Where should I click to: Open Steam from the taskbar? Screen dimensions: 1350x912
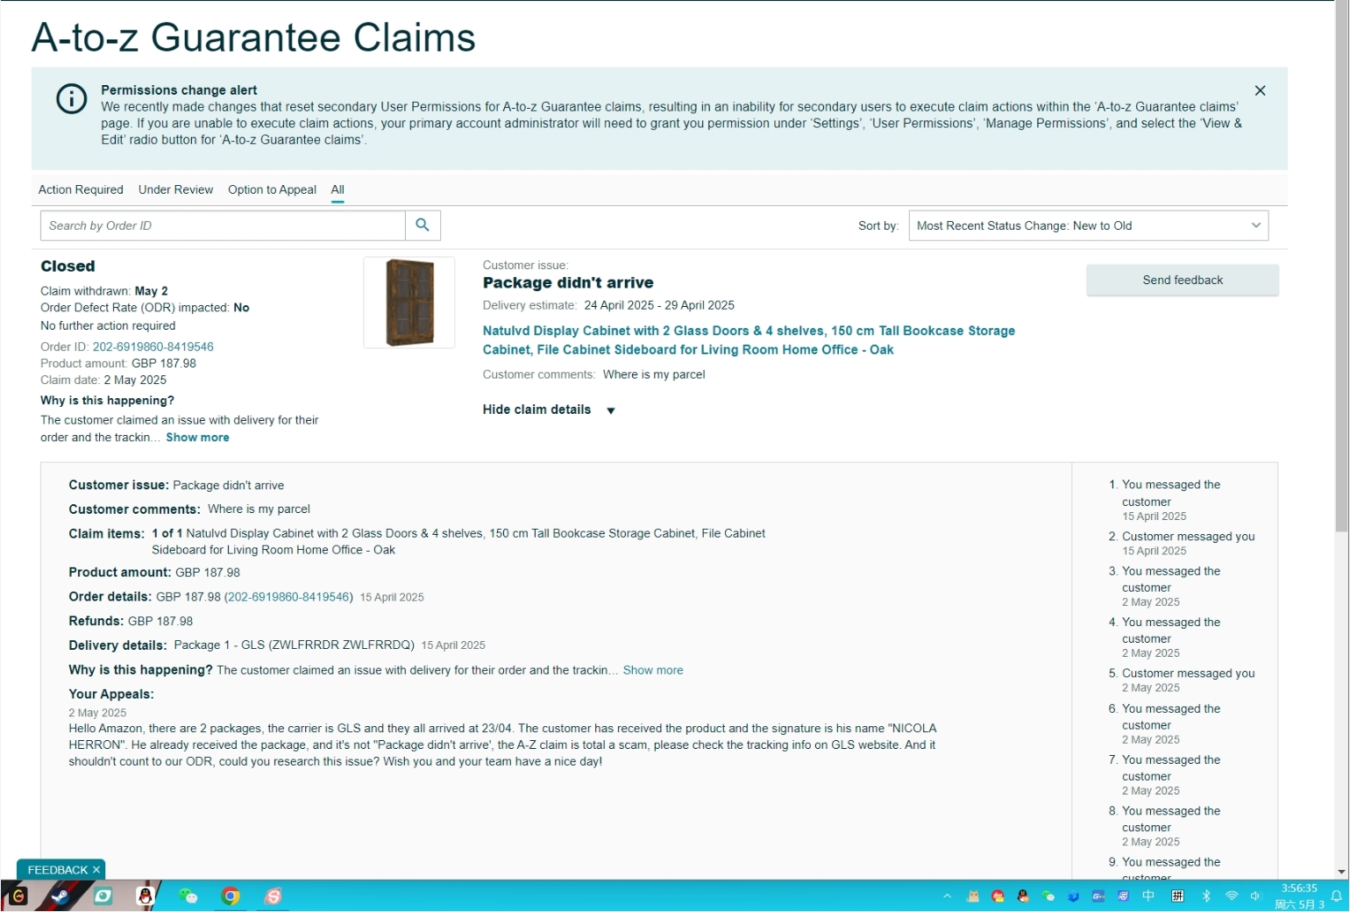click(60, 896)
